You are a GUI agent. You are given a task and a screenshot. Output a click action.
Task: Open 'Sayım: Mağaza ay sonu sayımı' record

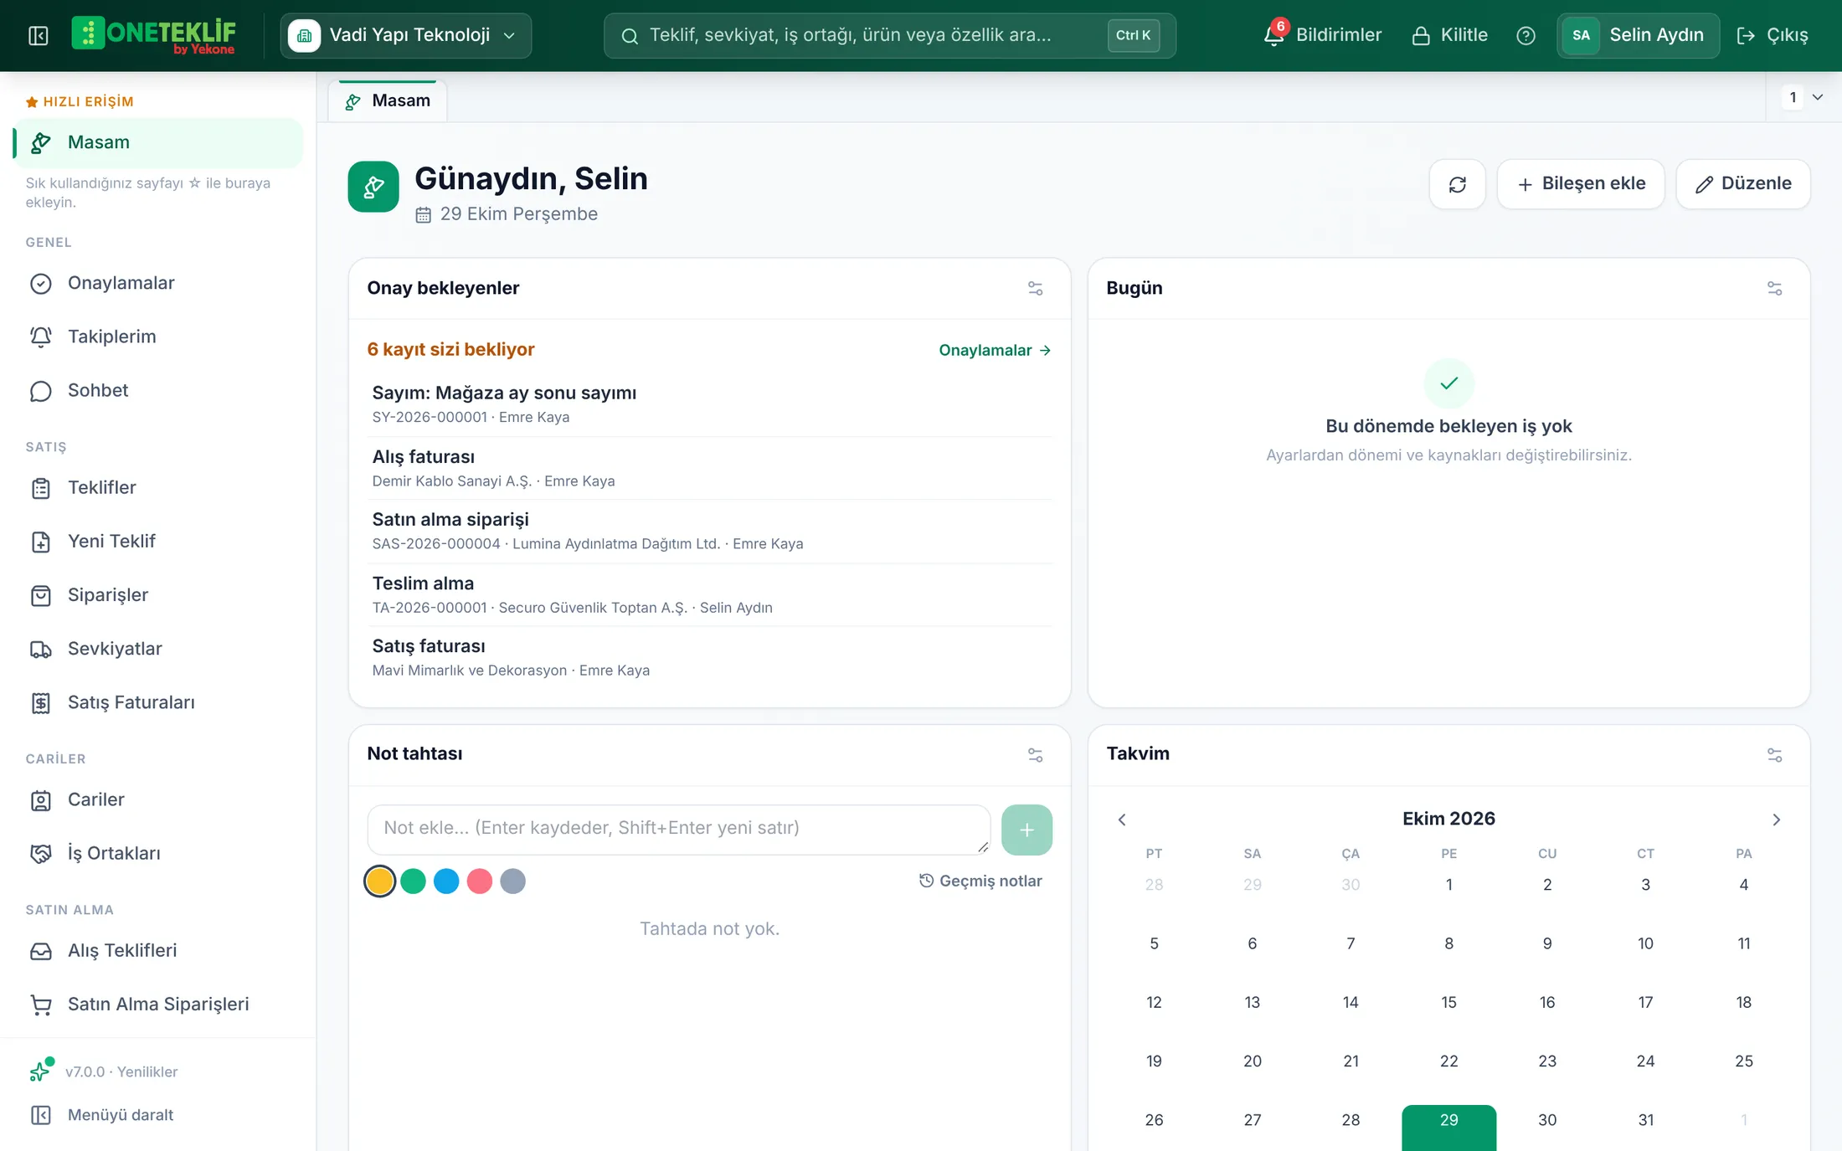(710, 404)
